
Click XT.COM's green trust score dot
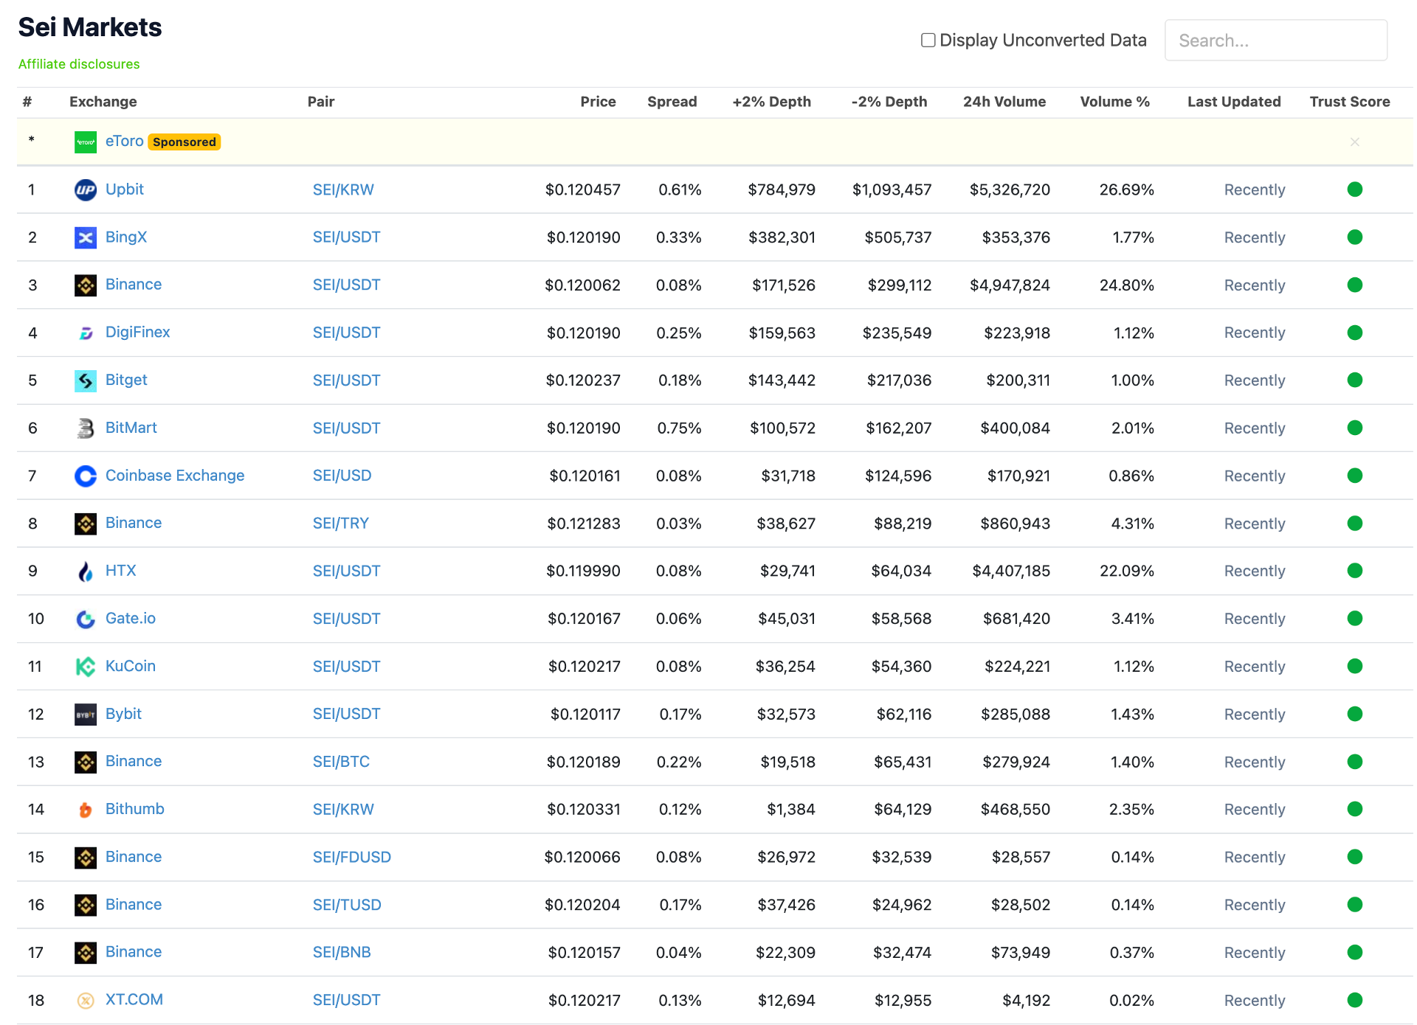click(1354, 1000)
